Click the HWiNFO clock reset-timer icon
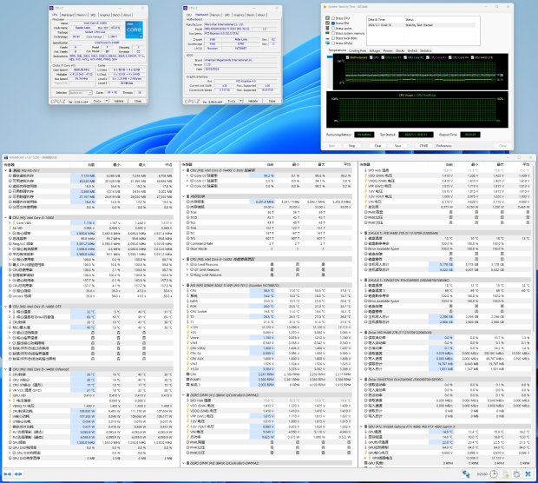The width and height of the screenshot is (538, 483). (494, 474)
